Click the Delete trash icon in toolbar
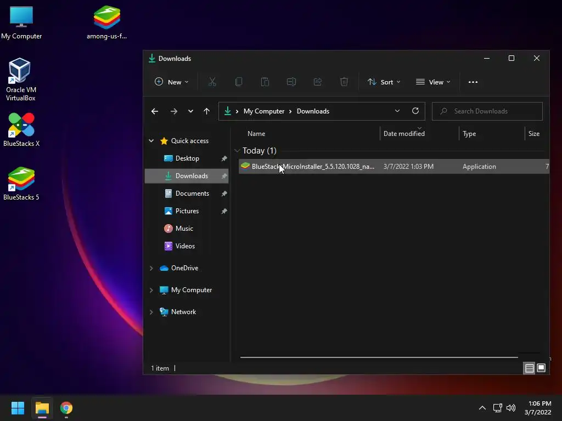The height and width of the screenshot is (421, 562). pyautogui.click(x=344, y=82)
